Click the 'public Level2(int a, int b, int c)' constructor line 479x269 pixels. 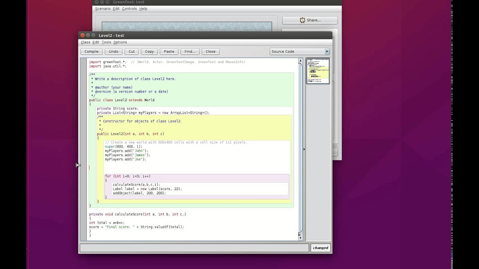131,134
